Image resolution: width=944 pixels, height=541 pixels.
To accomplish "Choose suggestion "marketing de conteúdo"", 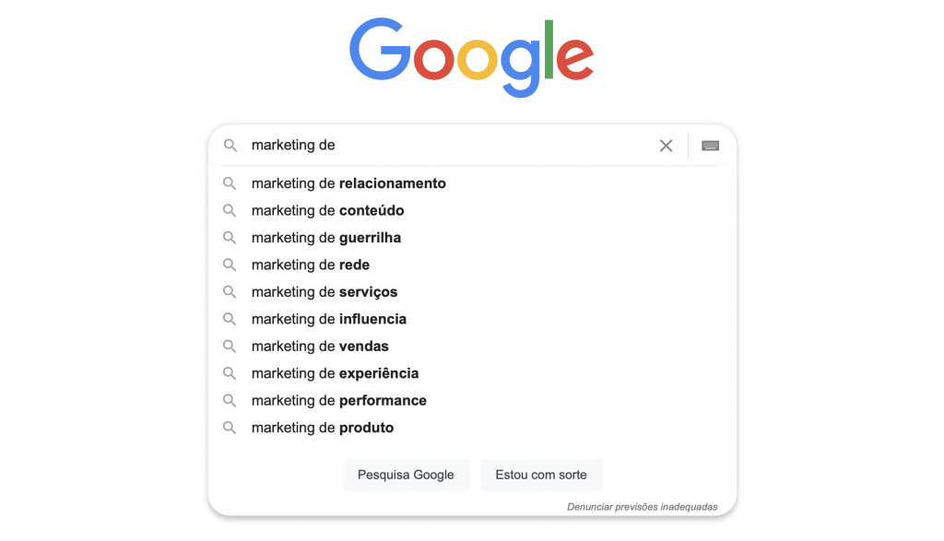I will click(x=327, y=210).
